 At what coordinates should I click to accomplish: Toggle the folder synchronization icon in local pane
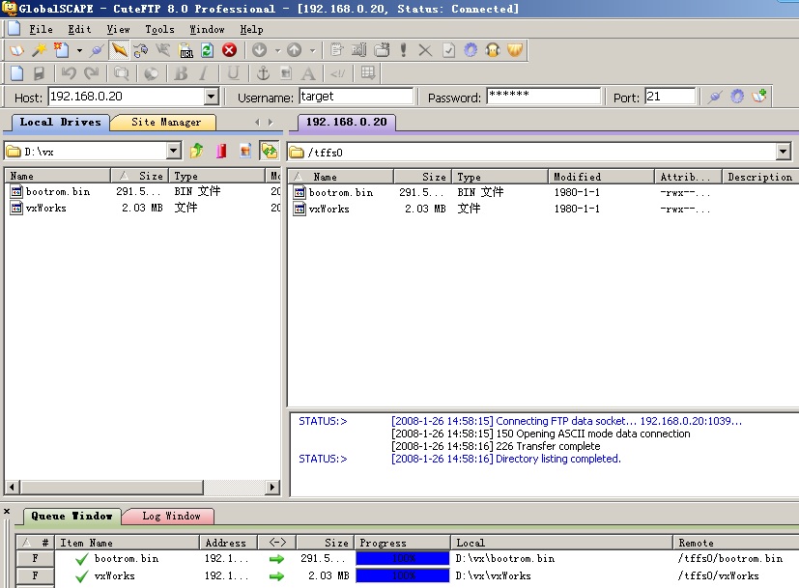coord(269,151)
